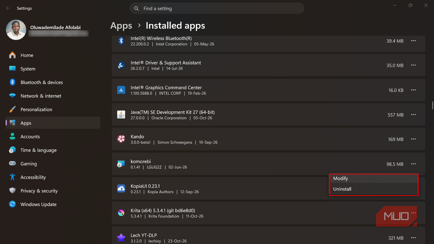Click the Intel Wireless Bluetooth icon
434x244 pixels.
click(121, 41)
